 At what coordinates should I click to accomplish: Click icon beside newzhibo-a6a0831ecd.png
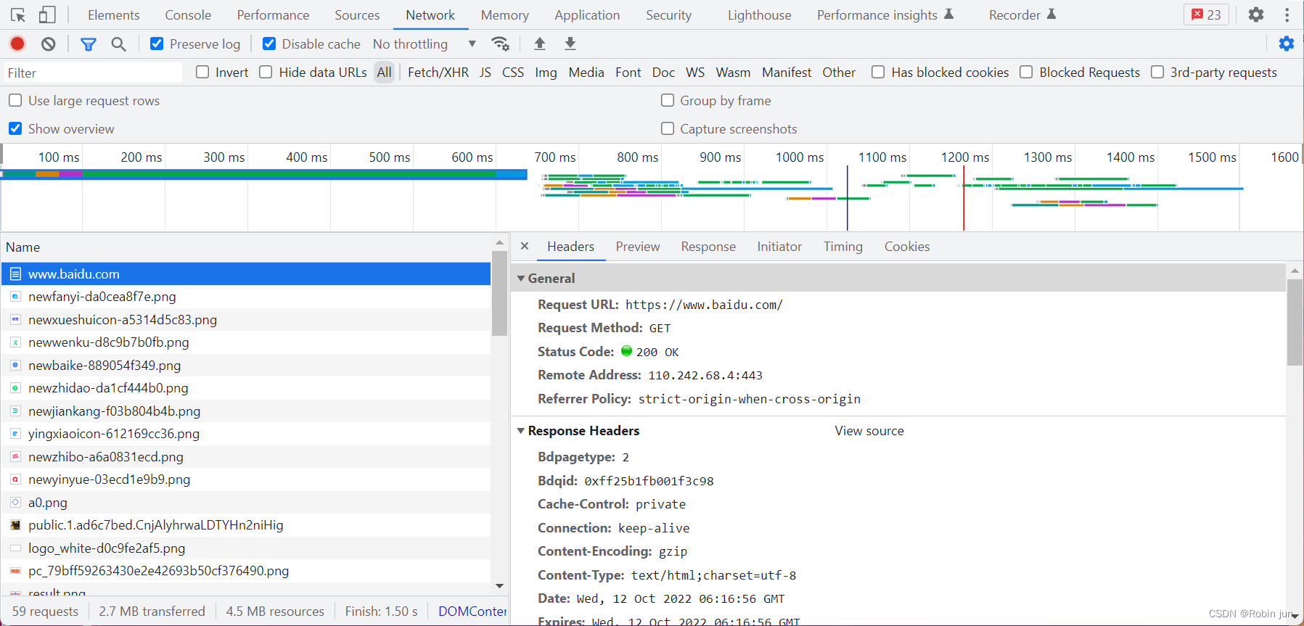[x=15, y=456]
